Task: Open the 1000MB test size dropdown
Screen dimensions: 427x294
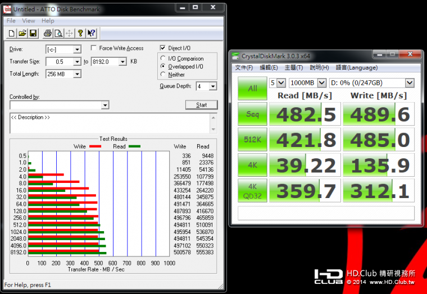Action: click(x=322, y=82)
